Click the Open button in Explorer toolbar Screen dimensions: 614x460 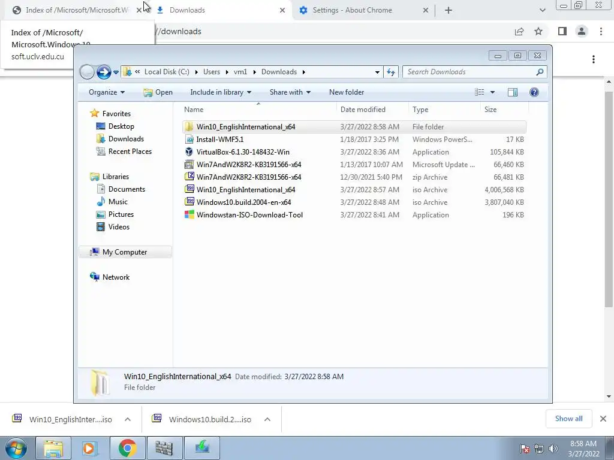click(x=158, y=92)
